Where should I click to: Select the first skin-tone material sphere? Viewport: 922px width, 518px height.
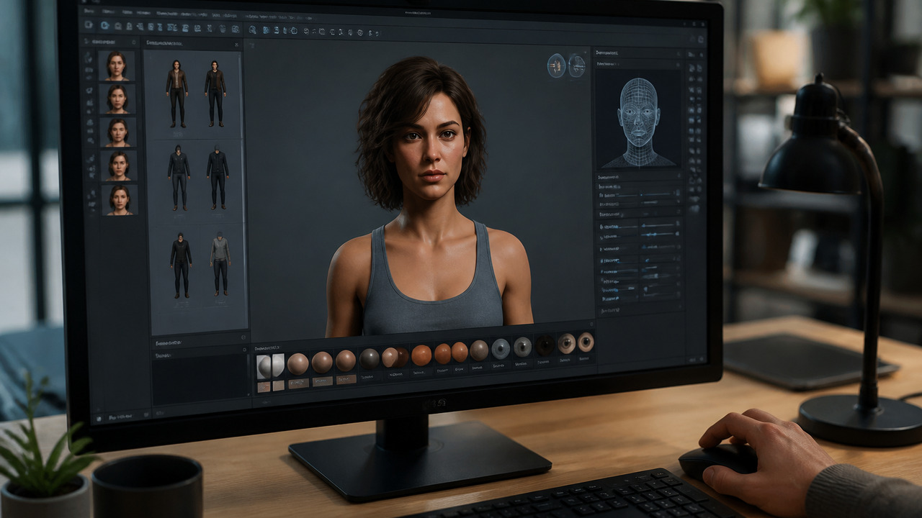pos(298,363)
